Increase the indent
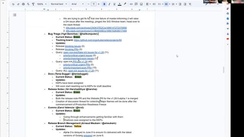Screen dimensions: 244x137 pyautogui.click(x=185, y=4)
